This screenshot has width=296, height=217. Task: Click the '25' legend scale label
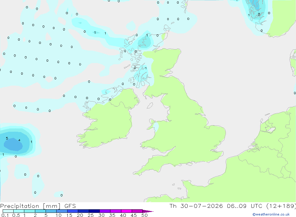click(x=91, y=215)
